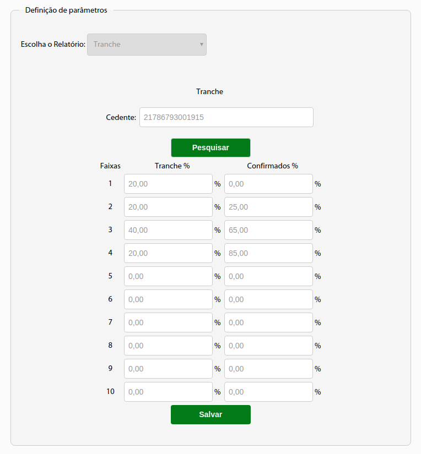Select the Tranche % field for faixa 4
This screenshot has height=454, width=421.
coord(168,253)
